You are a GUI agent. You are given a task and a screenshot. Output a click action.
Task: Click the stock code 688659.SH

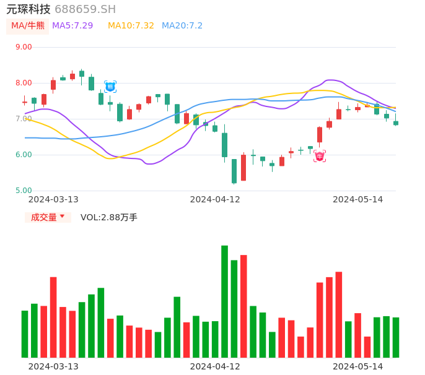(x=85, y=9)
